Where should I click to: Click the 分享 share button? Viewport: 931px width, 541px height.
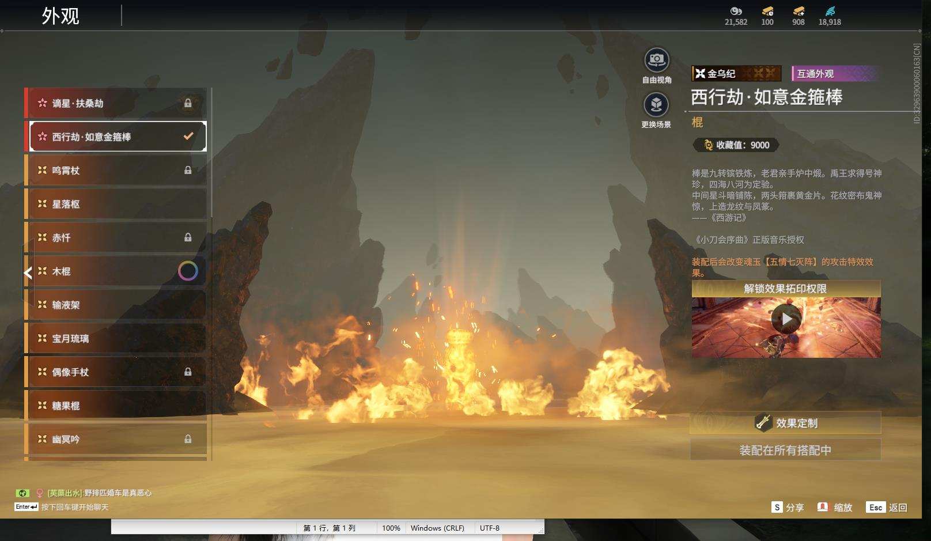pyautogui.click(x=788, y=507)
